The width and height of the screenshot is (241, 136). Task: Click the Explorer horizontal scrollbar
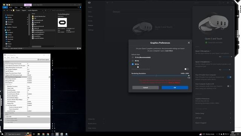37,46
